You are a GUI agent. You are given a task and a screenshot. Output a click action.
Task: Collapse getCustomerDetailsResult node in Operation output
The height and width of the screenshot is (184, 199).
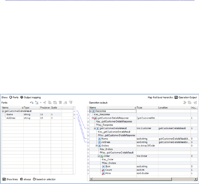click(x=95, y=128)
